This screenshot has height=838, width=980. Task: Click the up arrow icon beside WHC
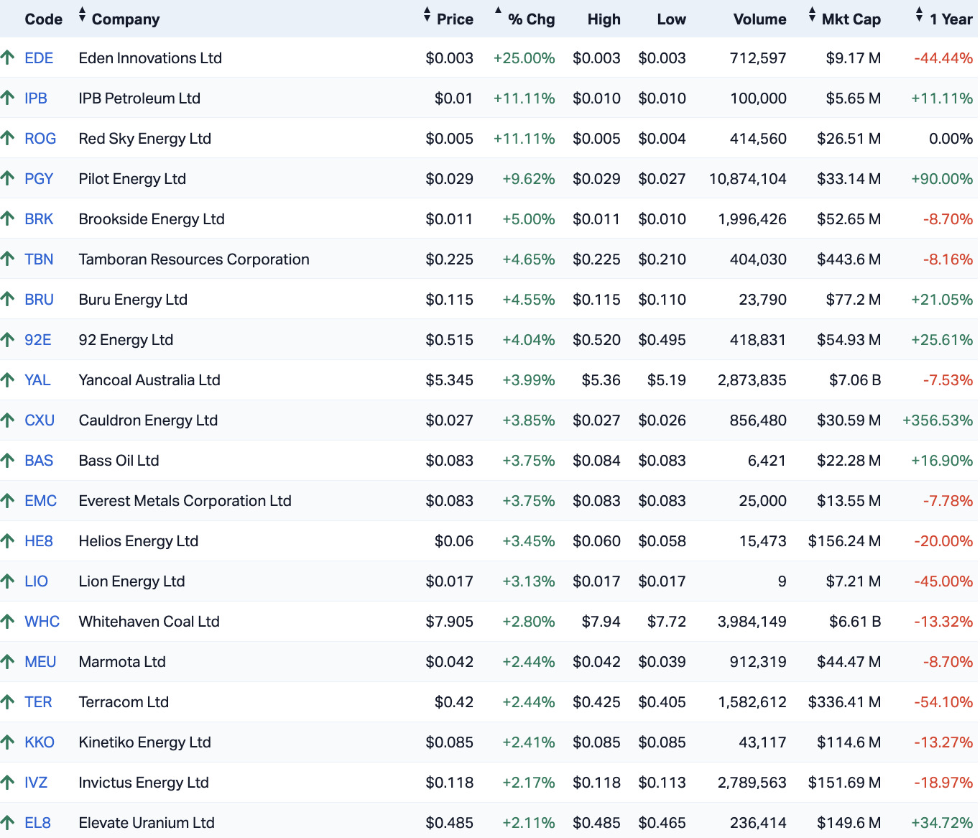(7, 621)
